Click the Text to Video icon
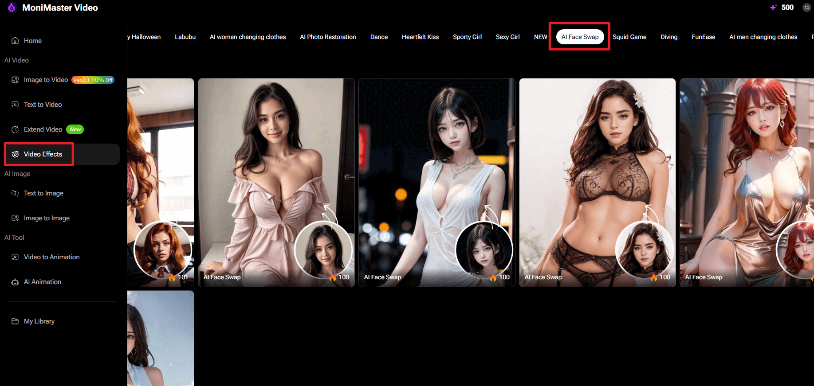 coord(15,105)
